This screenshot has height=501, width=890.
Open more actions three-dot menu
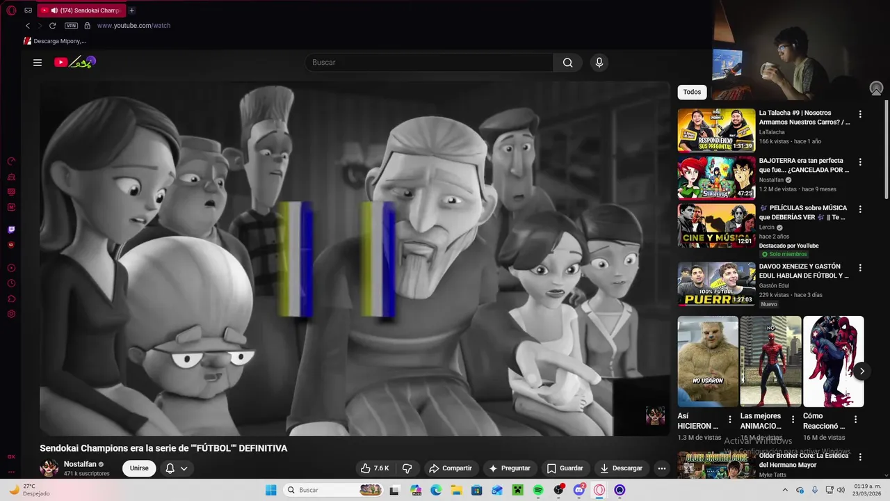[662, 468]
